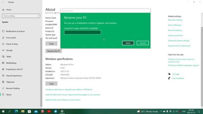Open System protection link
Image resolution: width=203 pixels, height=114 pixels.
(175, 35)
